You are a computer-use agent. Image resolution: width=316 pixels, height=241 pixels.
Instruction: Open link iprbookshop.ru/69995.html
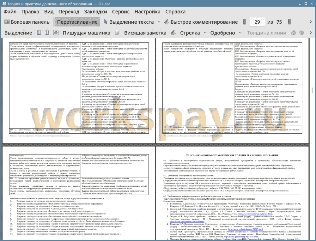187,221
